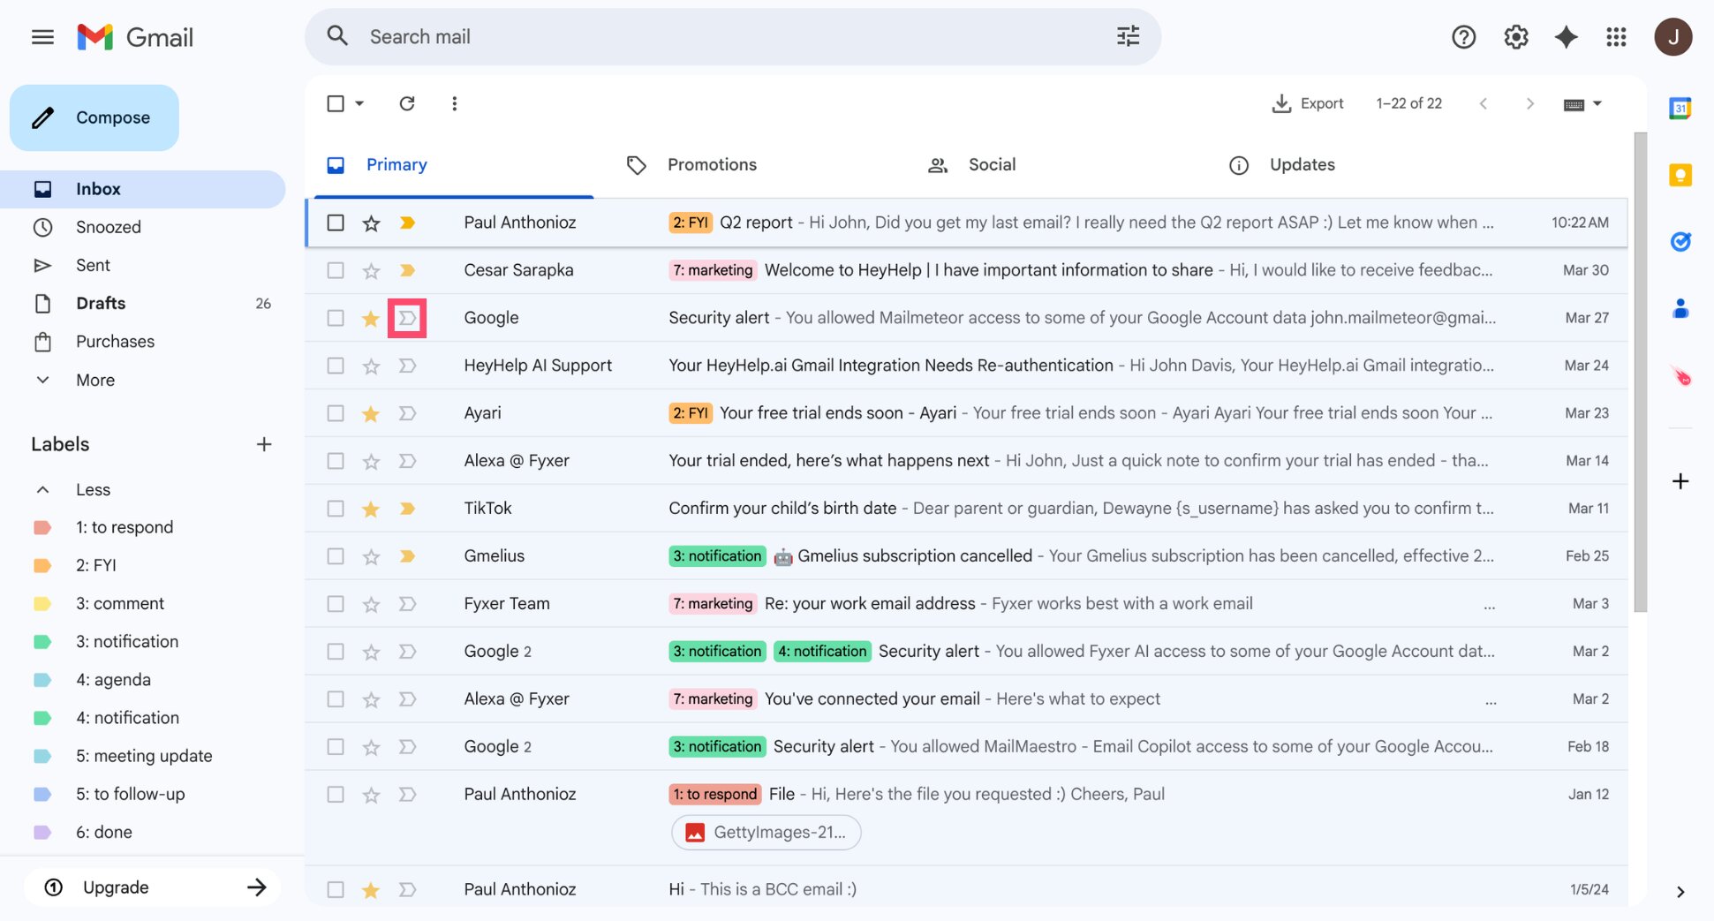Click the Upgrade button

coord(152,887)
